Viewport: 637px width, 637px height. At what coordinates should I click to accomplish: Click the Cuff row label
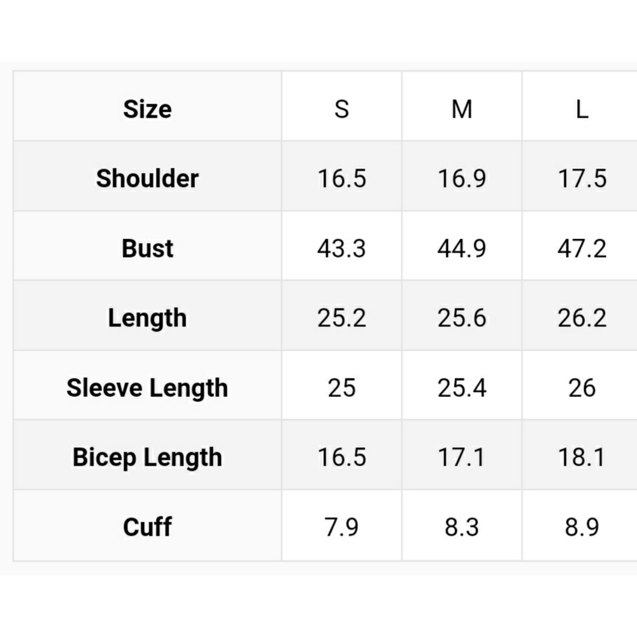coord(147,527)
